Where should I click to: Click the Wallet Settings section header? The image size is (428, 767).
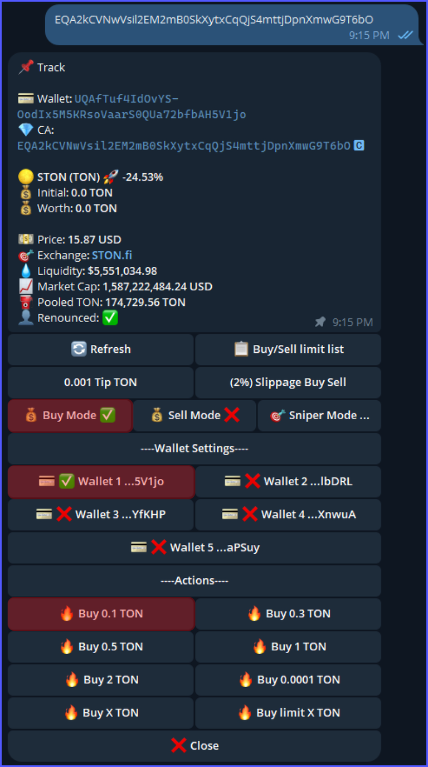pyautogui.click(x=194, y=448)
